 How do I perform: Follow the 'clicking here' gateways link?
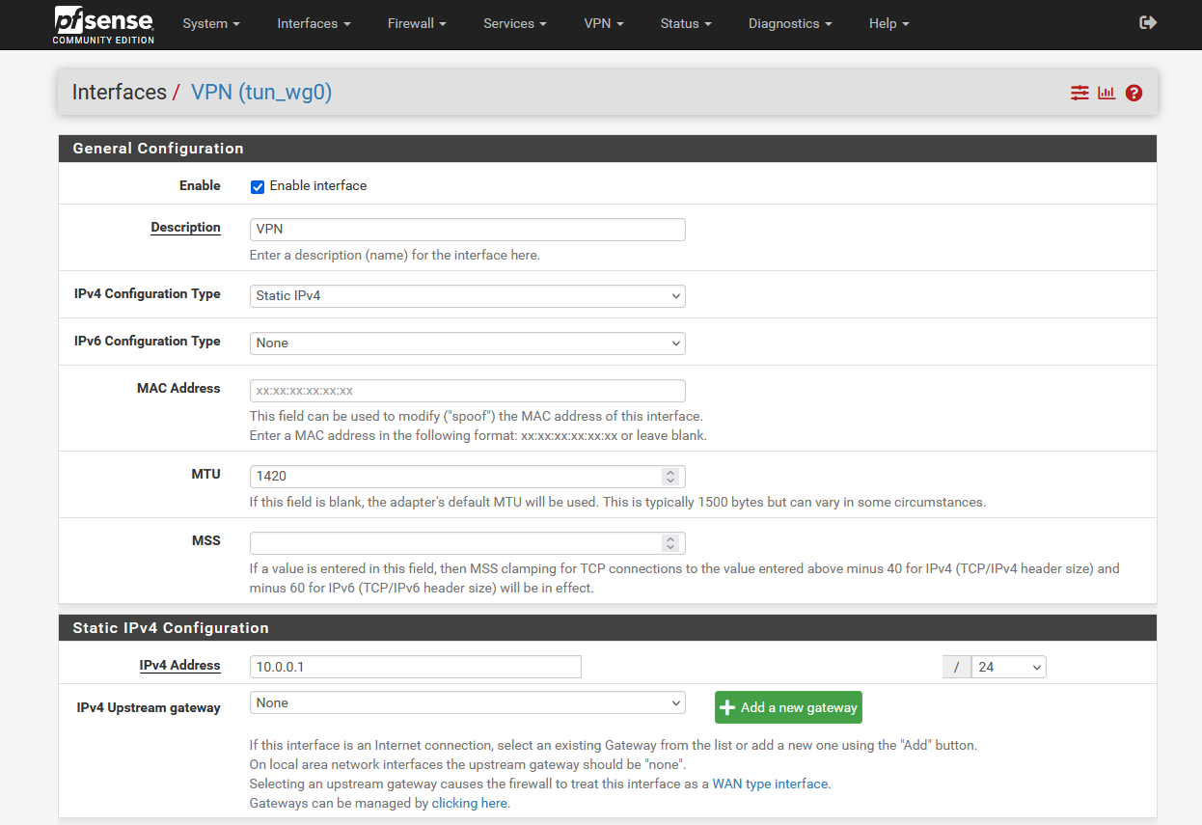click(x=470, y=803)
